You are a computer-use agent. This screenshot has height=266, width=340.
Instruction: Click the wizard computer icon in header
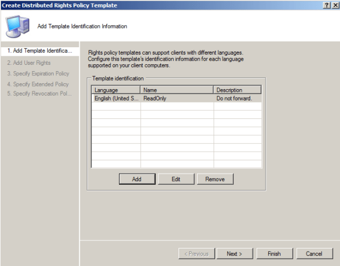[x=18, y=26]
